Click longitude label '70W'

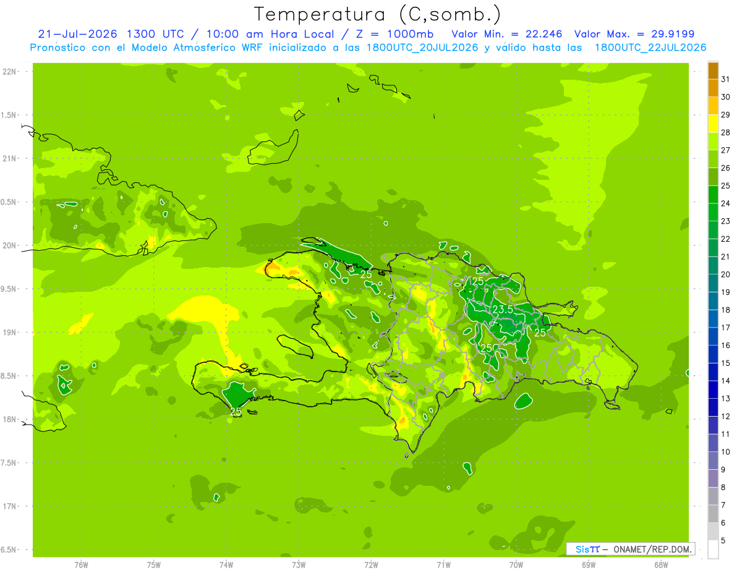tap(516, 565)
